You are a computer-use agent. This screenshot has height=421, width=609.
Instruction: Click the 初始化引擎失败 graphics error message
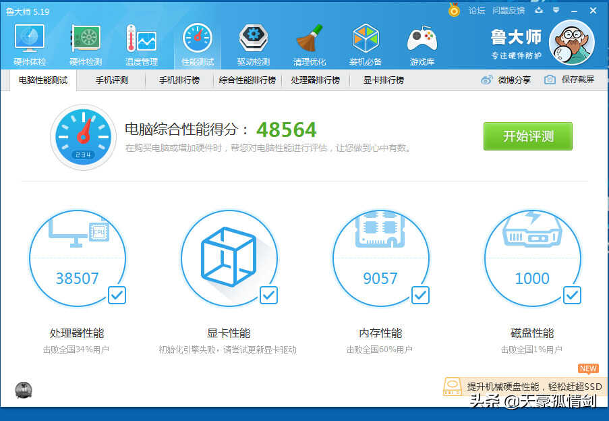(227, 350)
